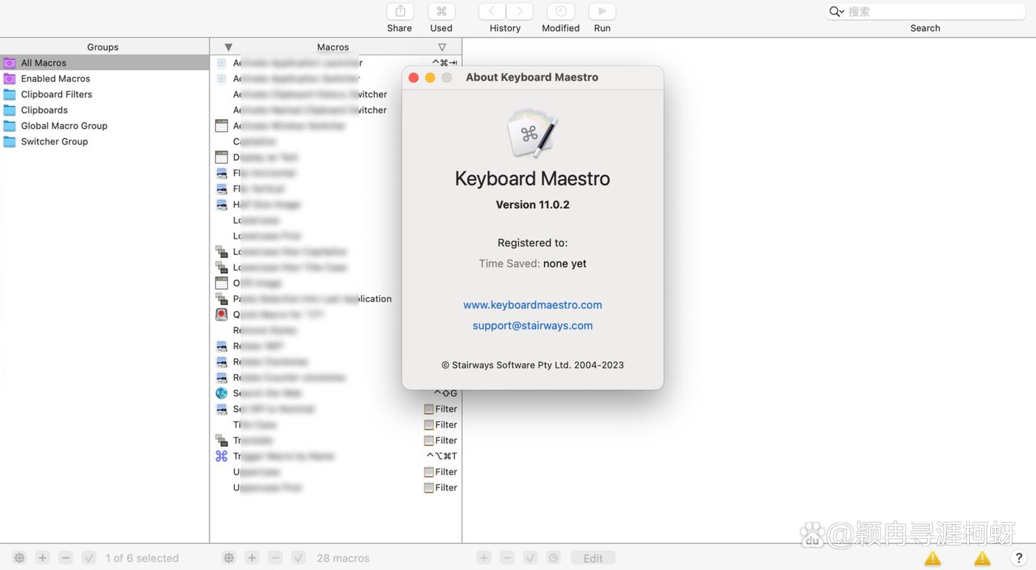Image resolution: width=1036 pixels, height=570 pixels.
Task: Toggle action enabled checkmark near Edit
Action: click(x=530, y=558)
